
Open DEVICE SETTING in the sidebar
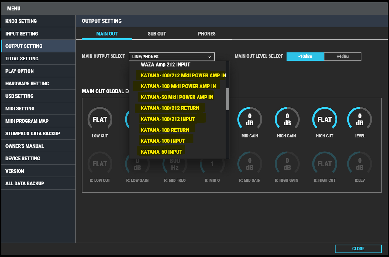[x=38, y=158]
